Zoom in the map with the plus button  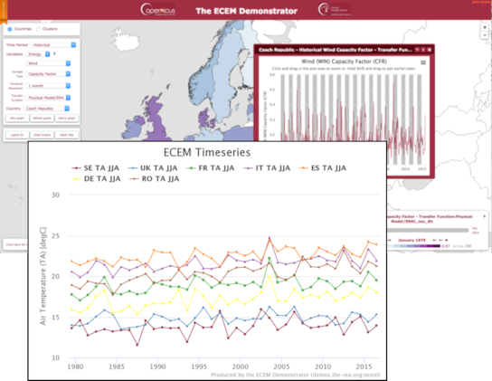[x=485, y=28]
